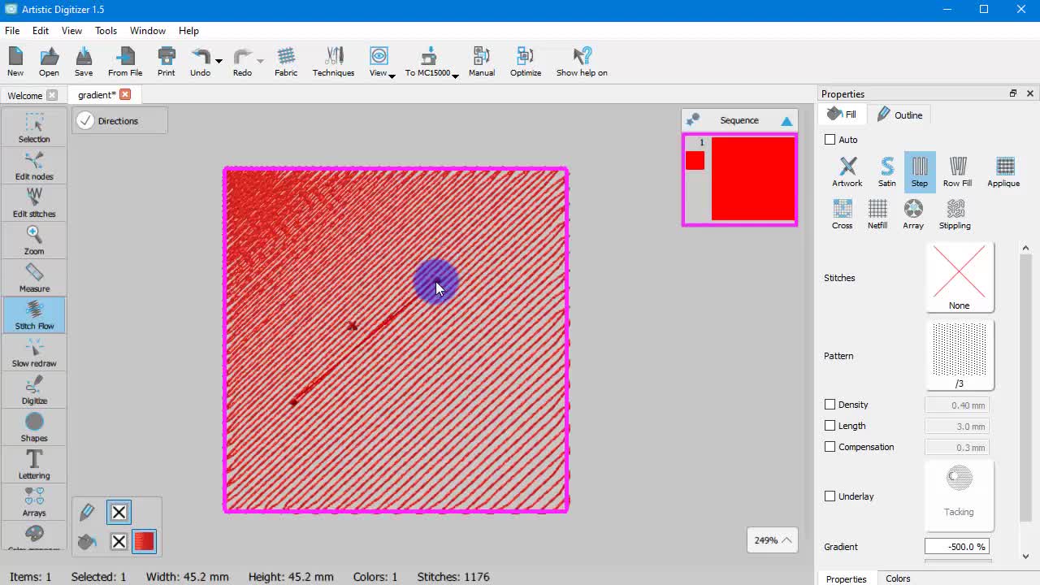Undo the last action
Image resolution: width=1040 pixels, height=585 pixels.
tap(200, 62)
